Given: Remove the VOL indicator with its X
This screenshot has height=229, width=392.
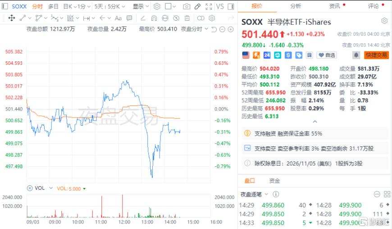Looking at the screenshot, I should 30,188.
